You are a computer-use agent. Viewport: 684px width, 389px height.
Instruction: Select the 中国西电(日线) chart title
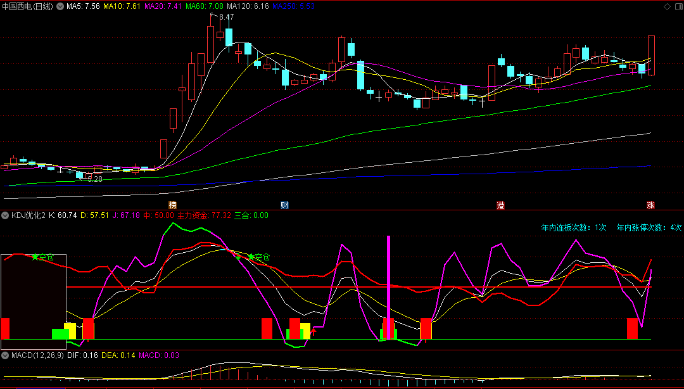[x=28, y=6]
